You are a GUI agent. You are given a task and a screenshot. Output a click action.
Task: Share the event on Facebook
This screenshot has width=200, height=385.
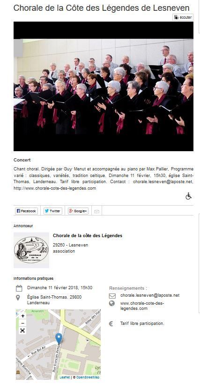tap(26, 211)
